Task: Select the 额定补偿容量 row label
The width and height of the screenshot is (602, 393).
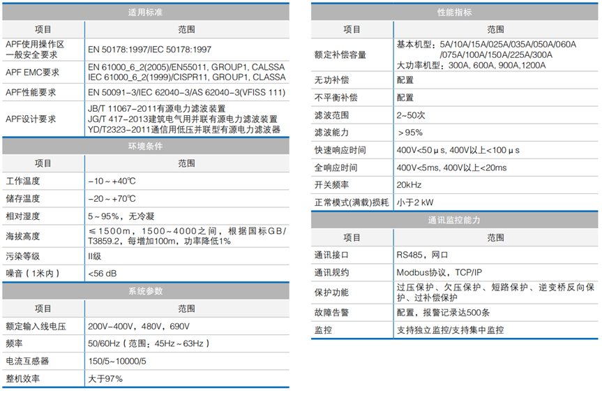Action: tap(340, 54)
